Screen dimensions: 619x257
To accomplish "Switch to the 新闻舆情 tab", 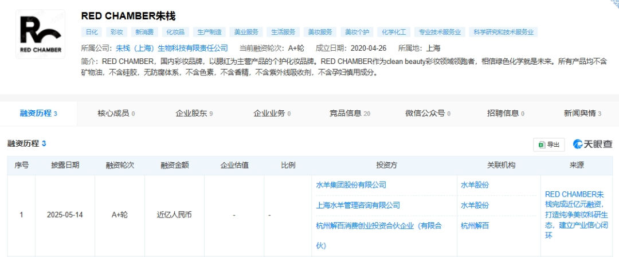I will click(x=582, y=114).
